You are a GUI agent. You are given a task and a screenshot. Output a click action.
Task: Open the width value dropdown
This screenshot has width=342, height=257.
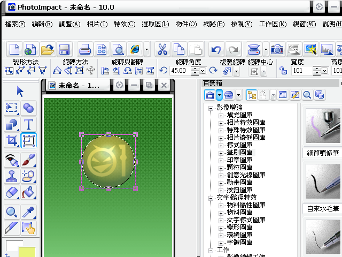click(x=324, y=71)
